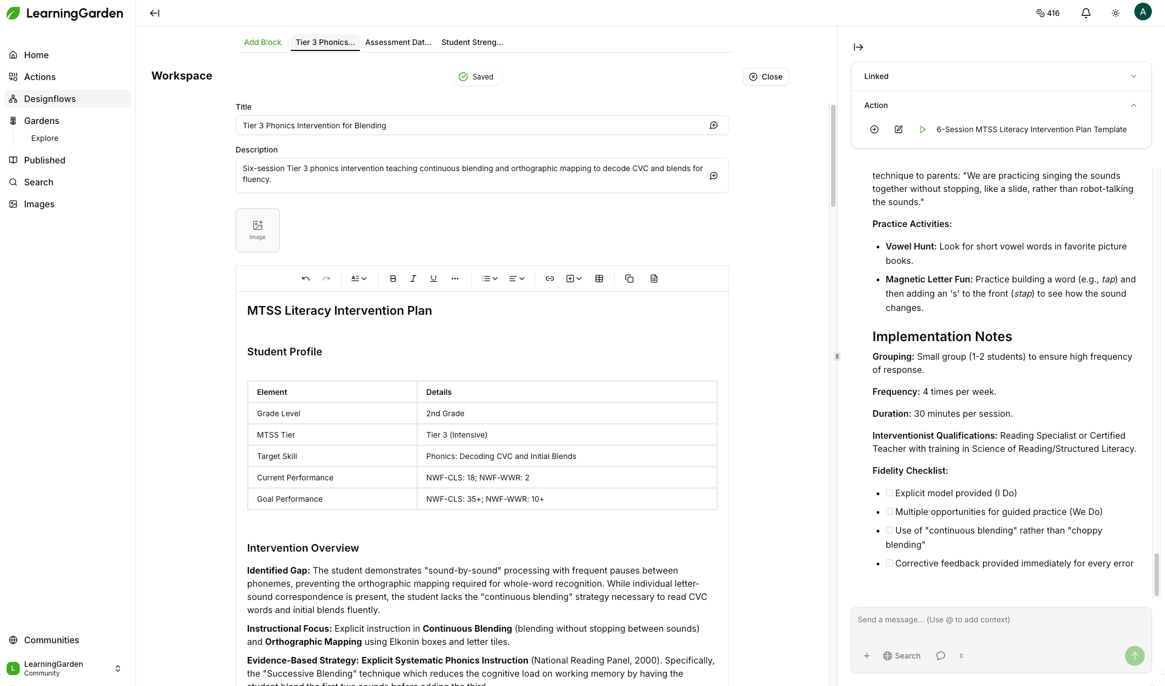Undo last edit in editor toolbar

(x=306, y=279)
